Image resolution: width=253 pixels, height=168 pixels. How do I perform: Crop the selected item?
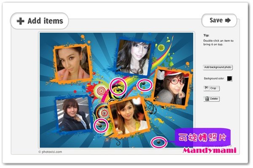pos(212,88)
